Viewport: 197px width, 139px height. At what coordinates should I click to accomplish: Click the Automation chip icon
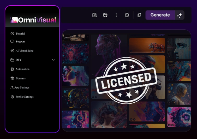coord(12,69)
